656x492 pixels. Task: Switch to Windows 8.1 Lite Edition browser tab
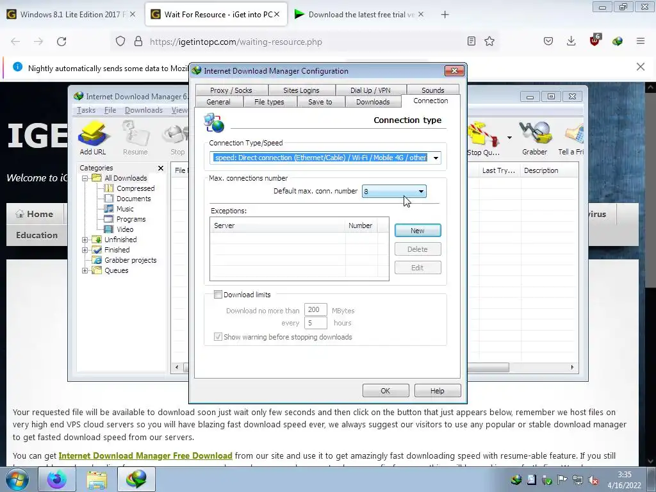click(72, 15)
